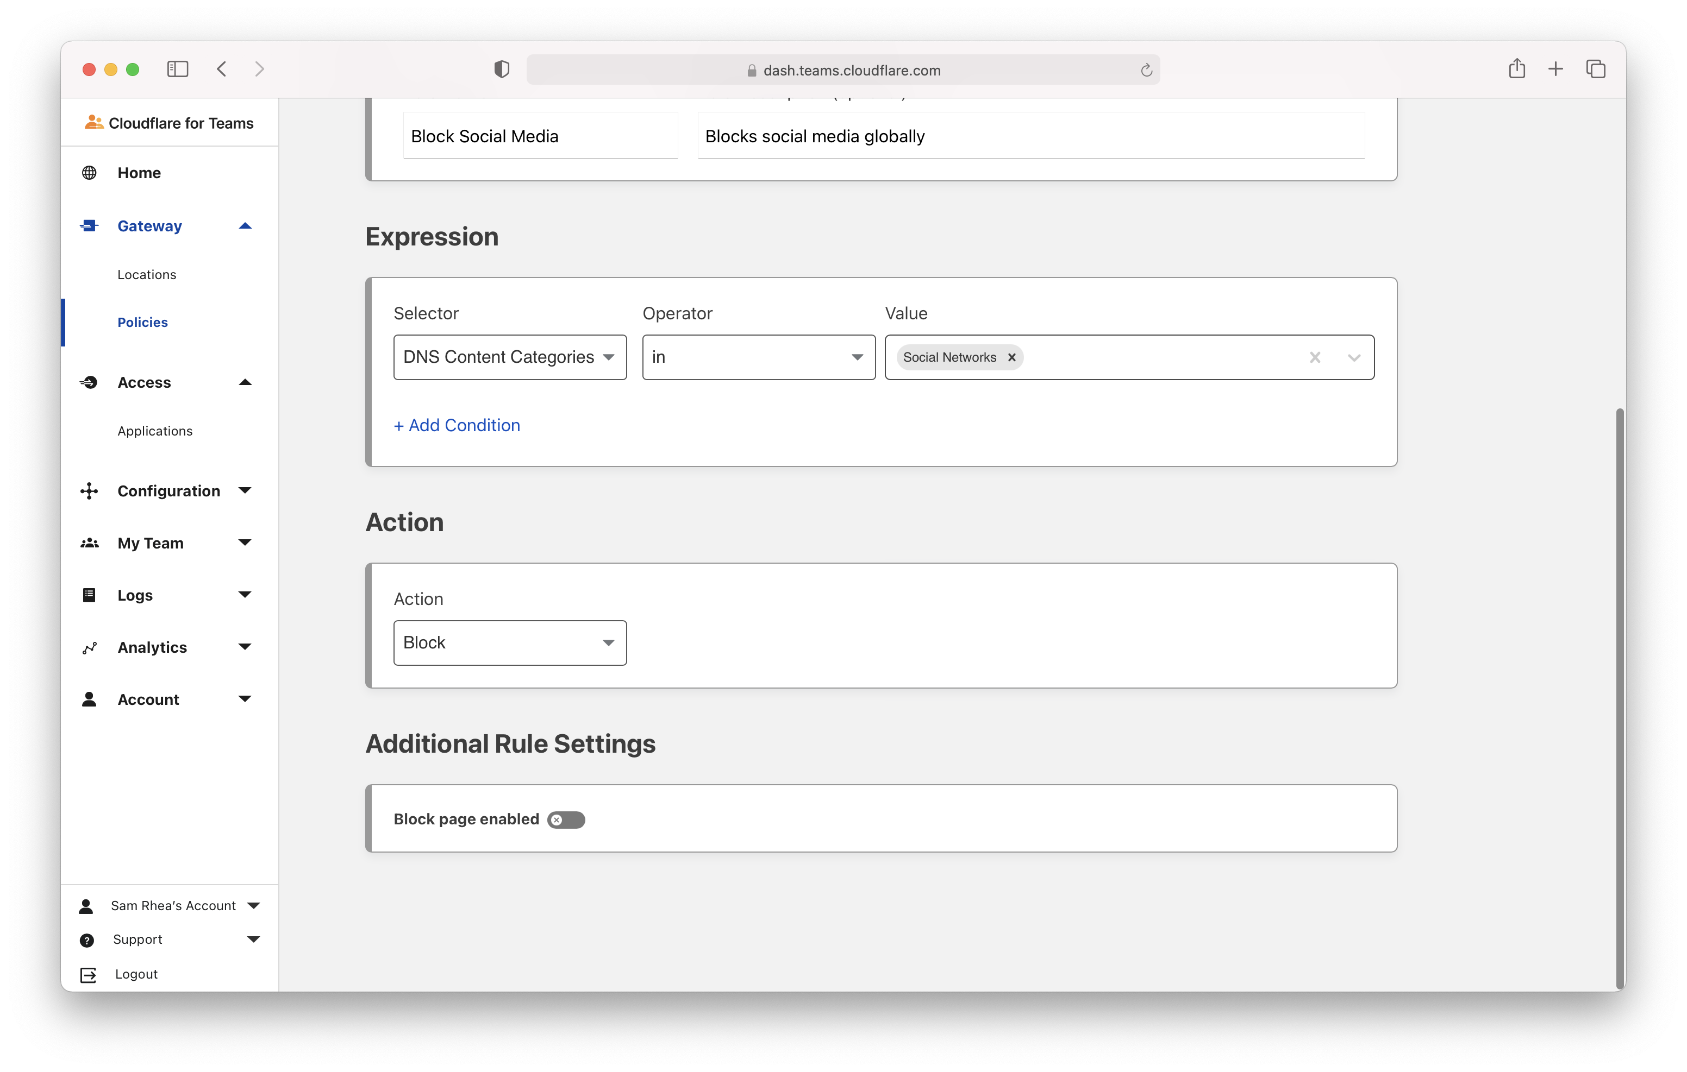Image resolution: width=1687 pixels, height=1072 pixels.
Task: Remove the Social Networks value tag
Action: click(1011, 357)
